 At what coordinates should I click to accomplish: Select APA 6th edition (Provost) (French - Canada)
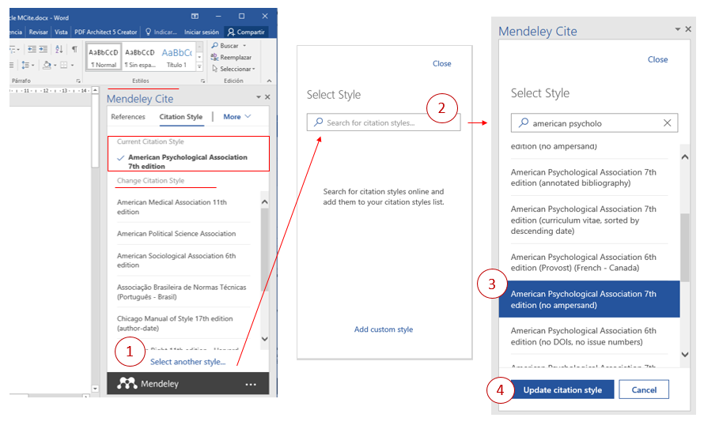[x=589, y=262]
